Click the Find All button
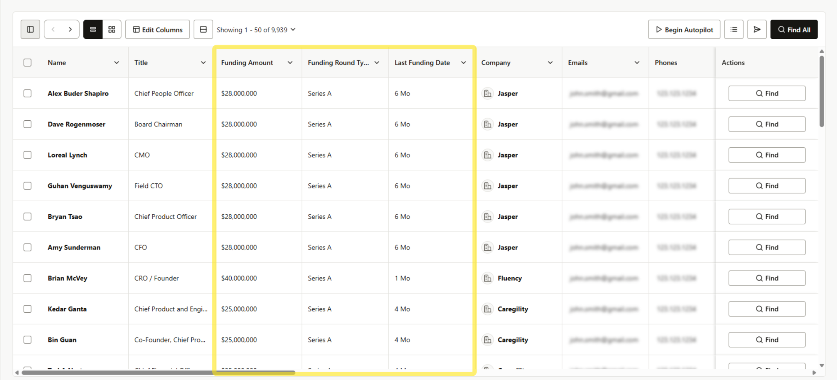 pos(794,29)
